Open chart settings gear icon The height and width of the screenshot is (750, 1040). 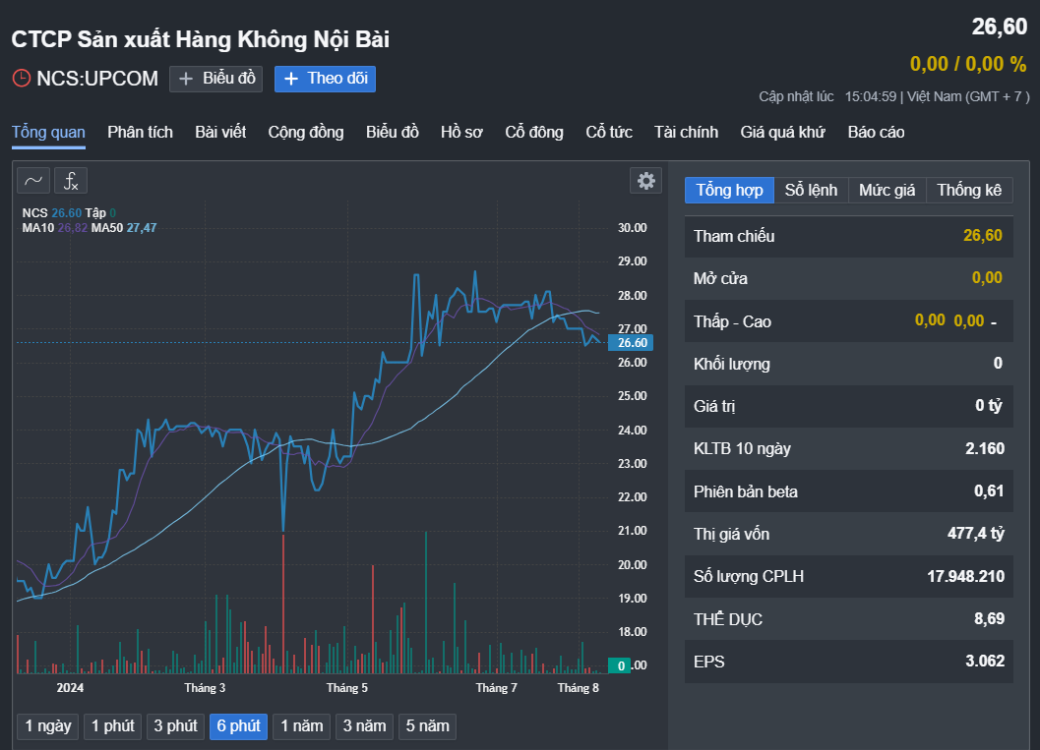[645, 180]
